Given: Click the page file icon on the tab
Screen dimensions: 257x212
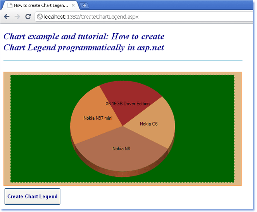Looking at the screenshot, I should [10, 5].
